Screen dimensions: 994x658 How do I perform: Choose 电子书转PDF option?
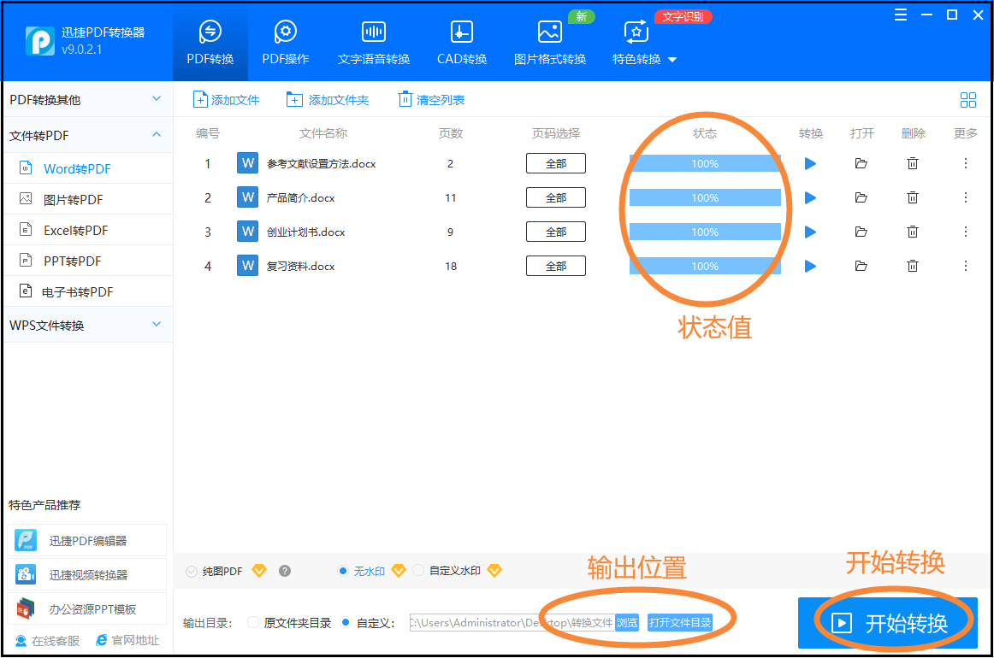[87, 292]
